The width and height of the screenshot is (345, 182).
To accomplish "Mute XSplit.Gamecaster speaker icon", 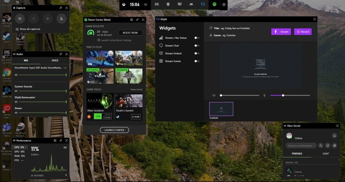I will click(x=16, y=102).
